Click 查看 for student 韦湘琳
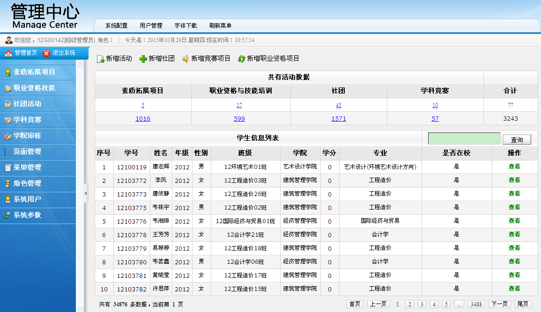541x312 pixels. (x=514, y=221)
